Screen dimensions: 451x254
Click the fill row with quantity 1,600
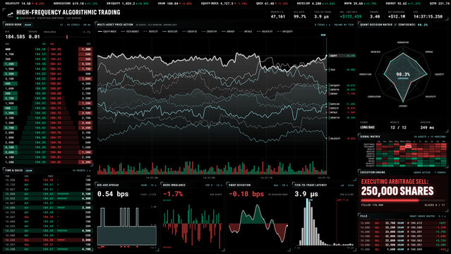point(403,249)
